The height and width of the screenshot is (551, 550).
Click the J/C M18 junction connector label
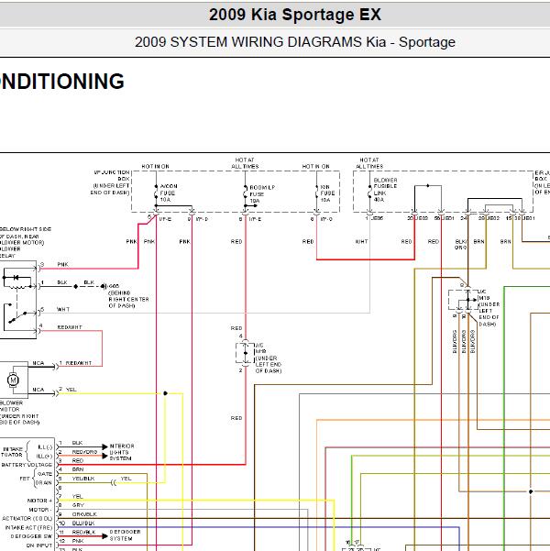(489, 308)
